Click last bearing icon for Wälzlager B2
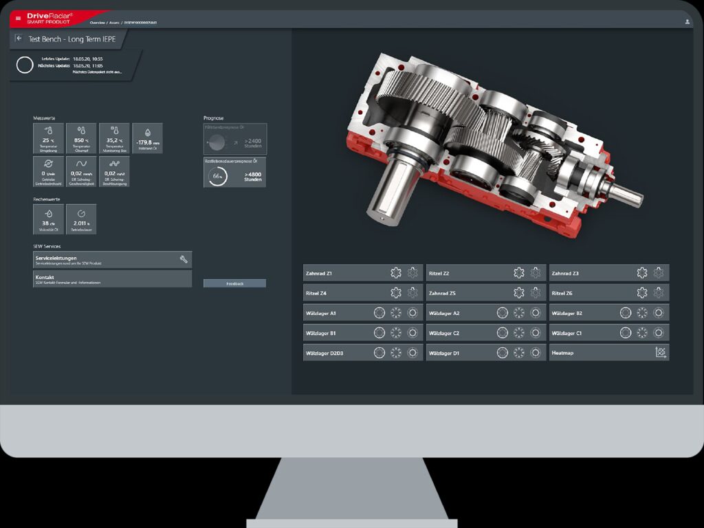The width and height of the screenshot is (704, 528). tap(659, 313)
